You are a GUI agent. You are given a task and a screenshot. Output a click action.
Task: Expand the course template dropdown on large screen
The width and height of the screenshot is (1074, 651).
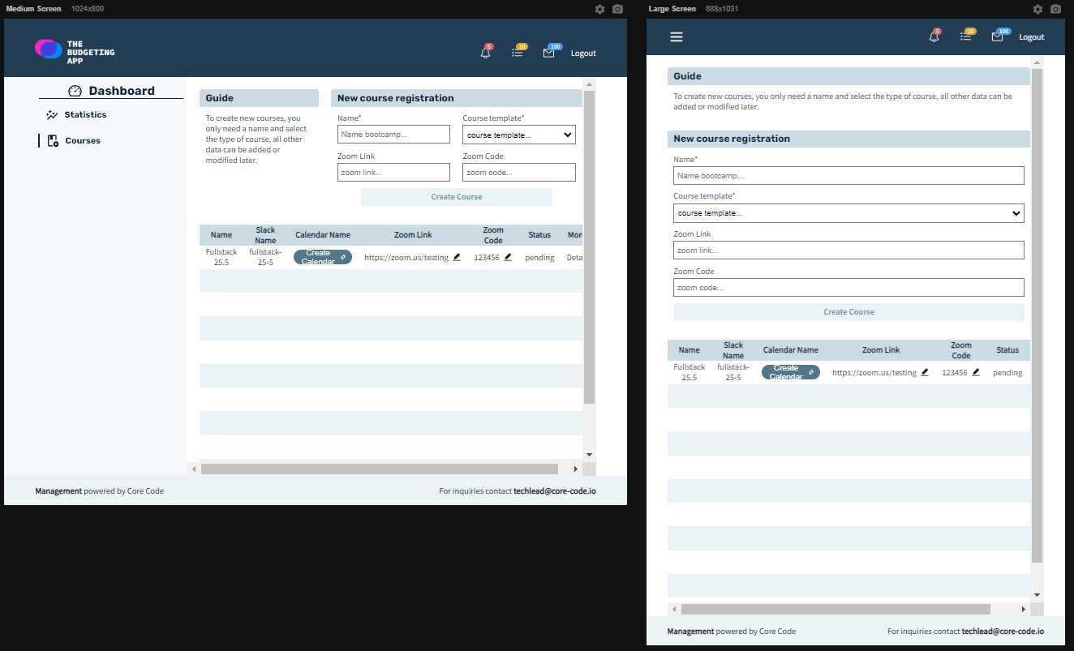tap(848, 213)
